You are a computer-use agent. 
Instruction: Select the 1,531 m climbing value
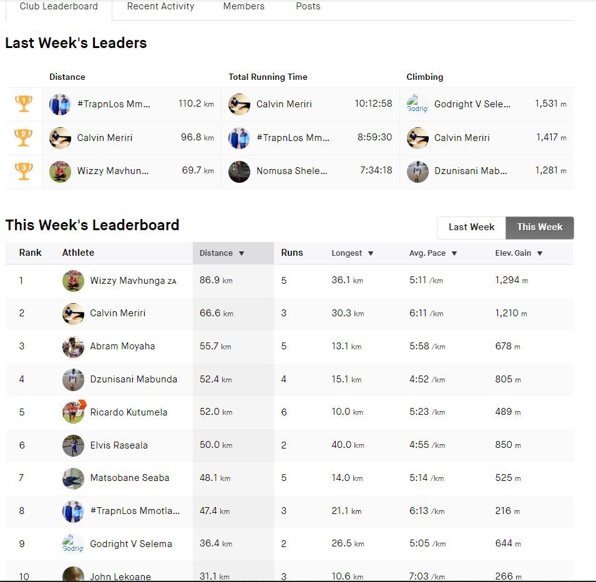pos(550,104)
